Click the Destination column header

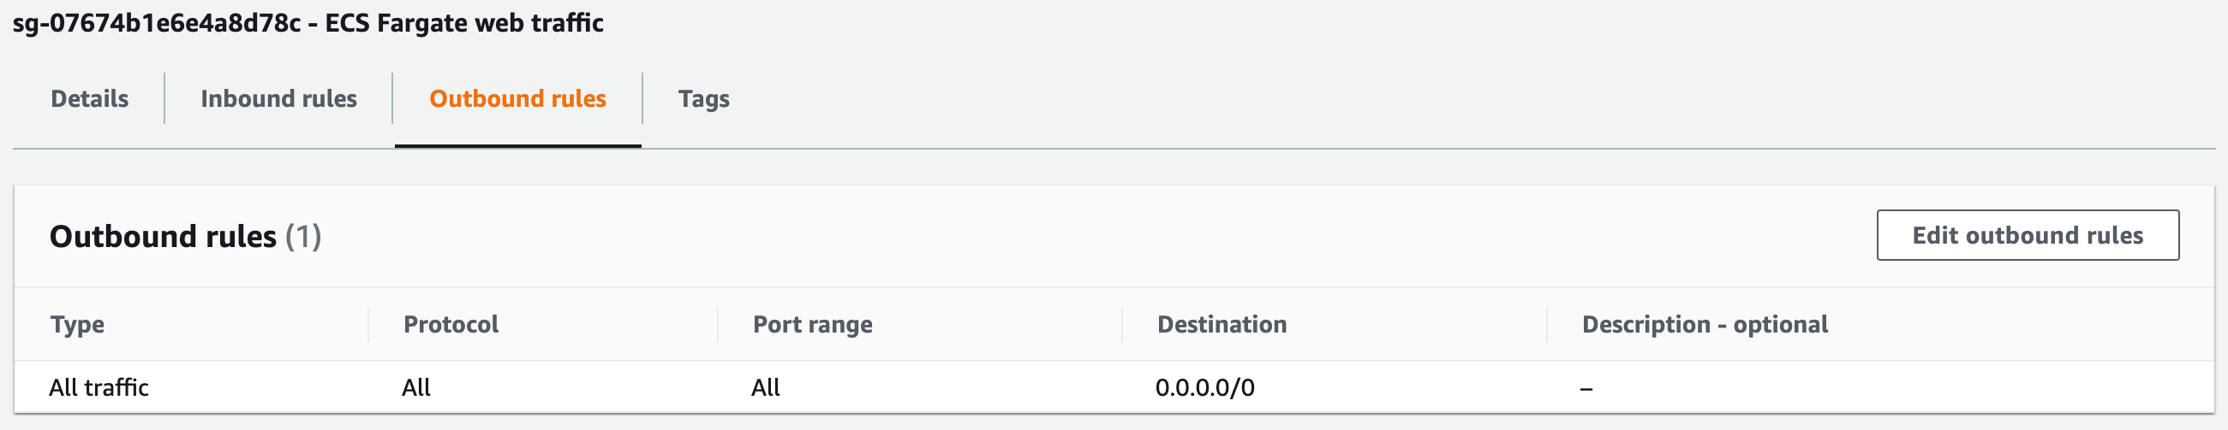1222,325
